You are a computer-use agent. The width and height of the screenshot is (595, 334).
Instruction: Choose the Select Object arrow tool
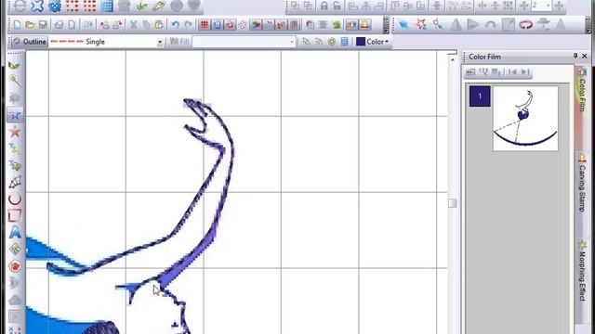click(x=403, y=25)
